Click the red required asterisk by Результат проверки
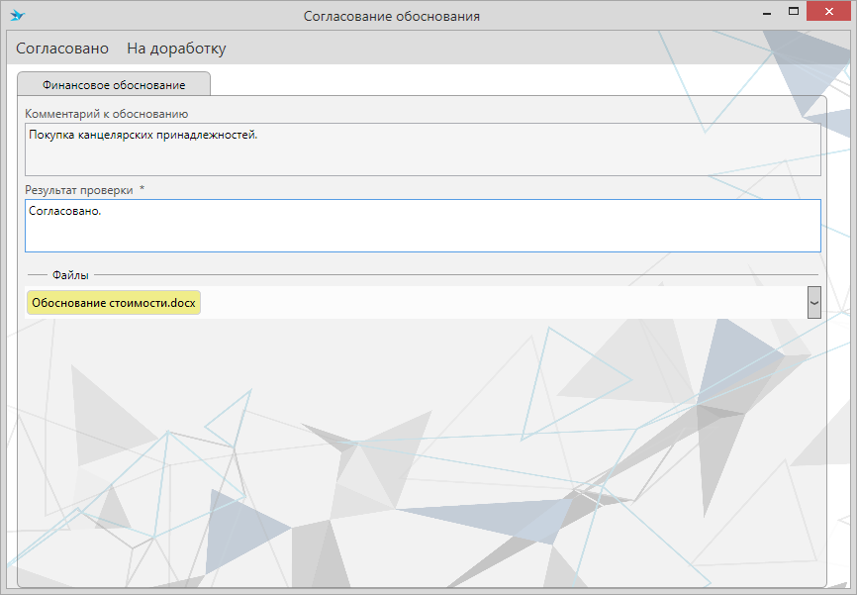 [142, 189]
